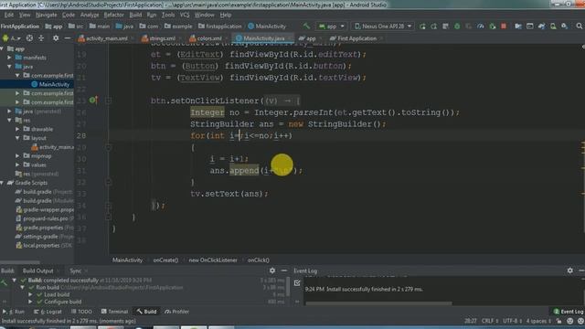Expand the mipmap folder
The image size is (585, 329).
pyautogui.click(x=17, y=156)
